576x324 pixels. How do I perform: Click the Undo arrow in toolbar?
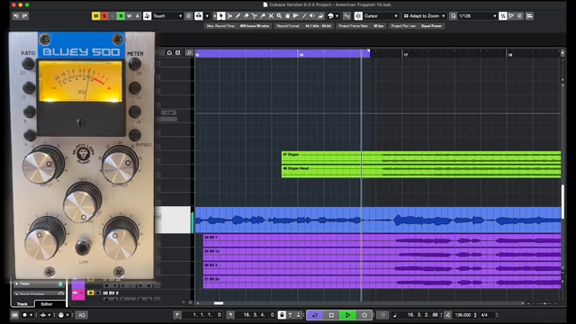(x=16, y=16)
